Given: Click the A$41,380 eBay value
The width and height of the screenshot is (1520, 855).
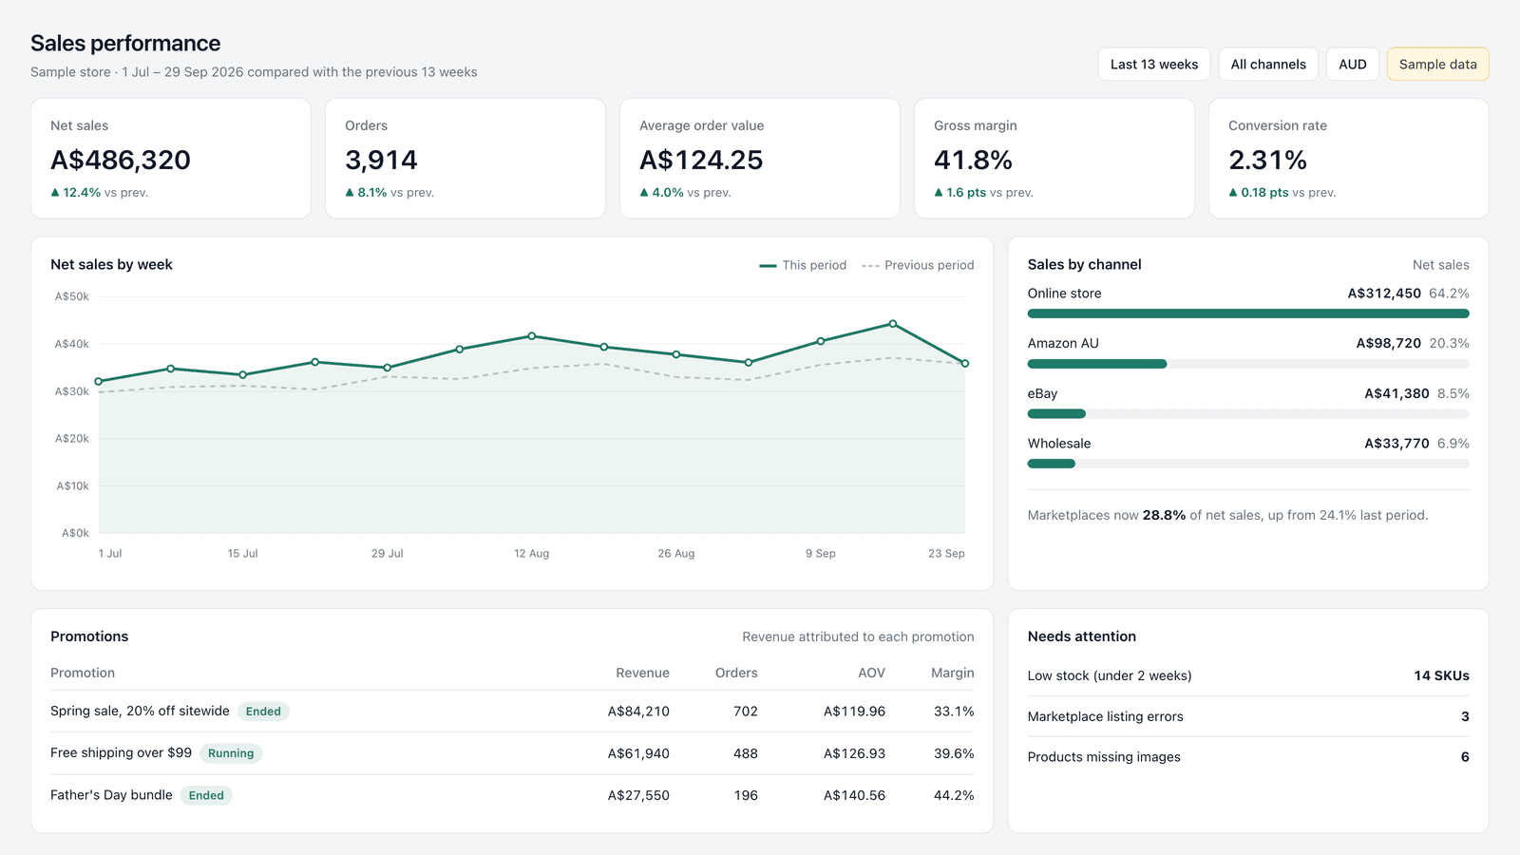Looking at the screenshot, I should point(1396,393).
